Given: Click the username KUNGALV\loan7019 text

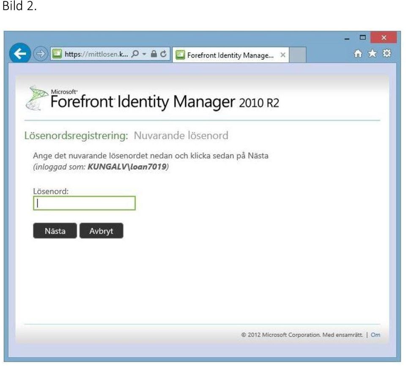Looking at the screenshot, I should tap(127, 167).
